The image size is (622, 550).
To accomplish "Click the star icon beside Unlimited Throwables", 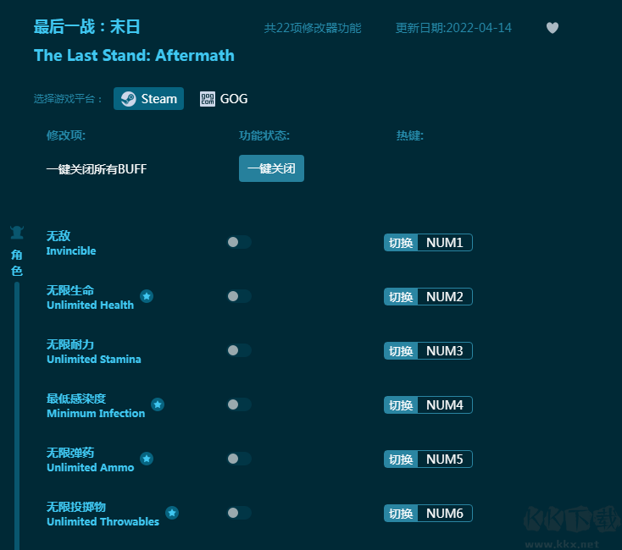I will tap(172, 513).
